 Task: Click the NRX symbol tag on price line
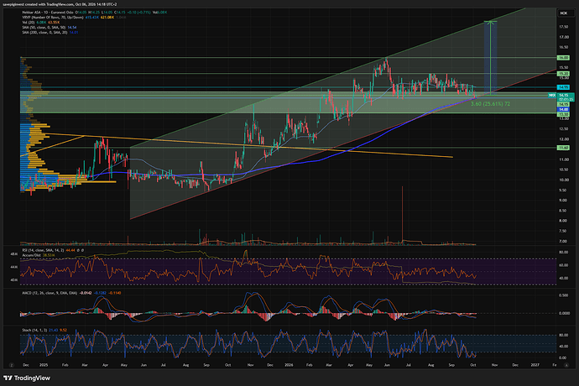(552, 95)
